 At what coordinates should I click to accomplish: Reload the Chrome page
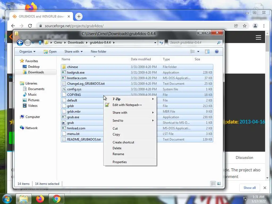(30, 26)
